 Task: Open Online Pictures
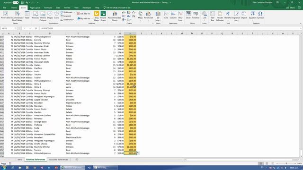click(43, 16)
